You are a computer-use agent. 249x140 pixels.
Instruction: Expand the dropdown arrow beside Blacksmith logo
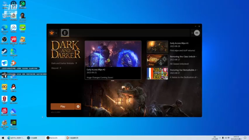click(x=56, y=33)
